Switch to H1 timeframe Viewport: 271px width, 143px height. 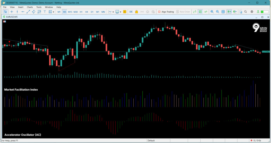click(81, 12)
